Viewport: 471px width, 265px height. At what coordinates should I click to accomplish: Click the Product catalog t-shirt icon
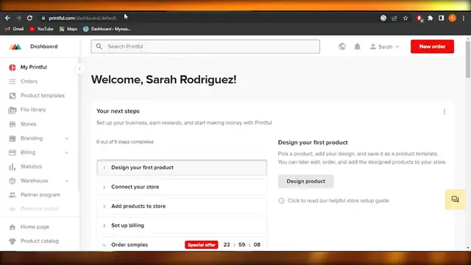[13, 241]
